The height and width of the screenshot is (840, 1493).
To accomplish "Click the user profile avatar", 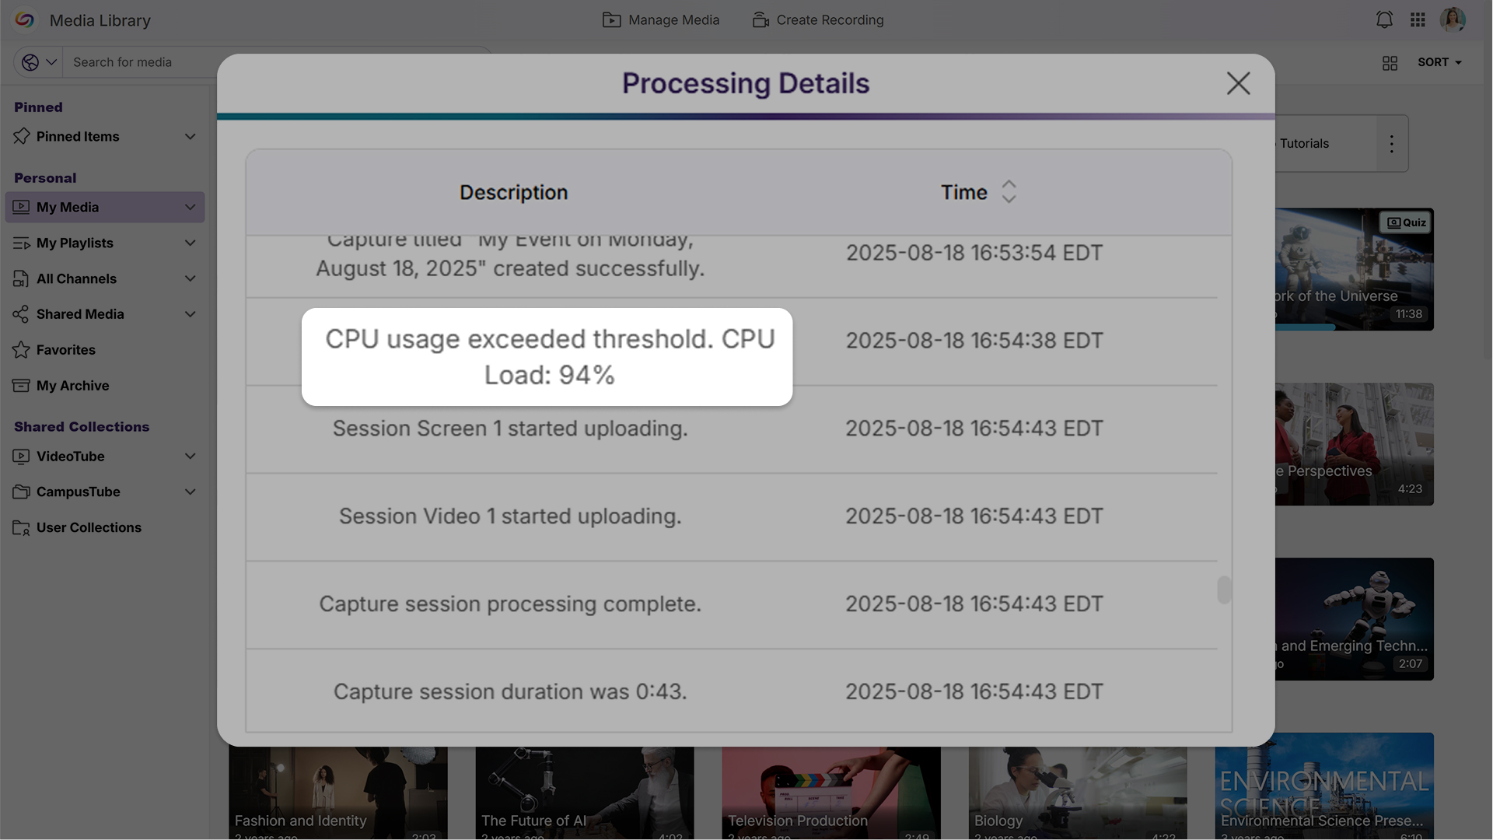I will point(1453,20).
